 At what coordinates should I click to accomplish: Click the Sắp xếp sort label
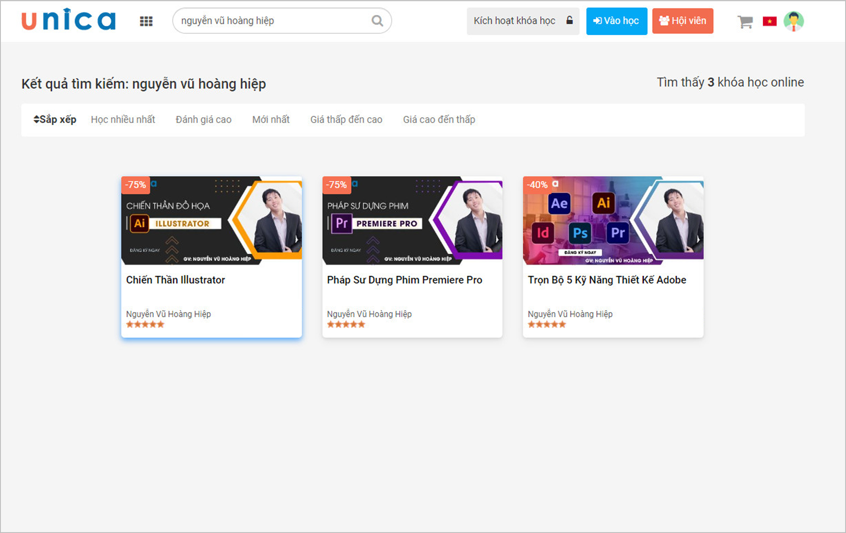point(55,119)
